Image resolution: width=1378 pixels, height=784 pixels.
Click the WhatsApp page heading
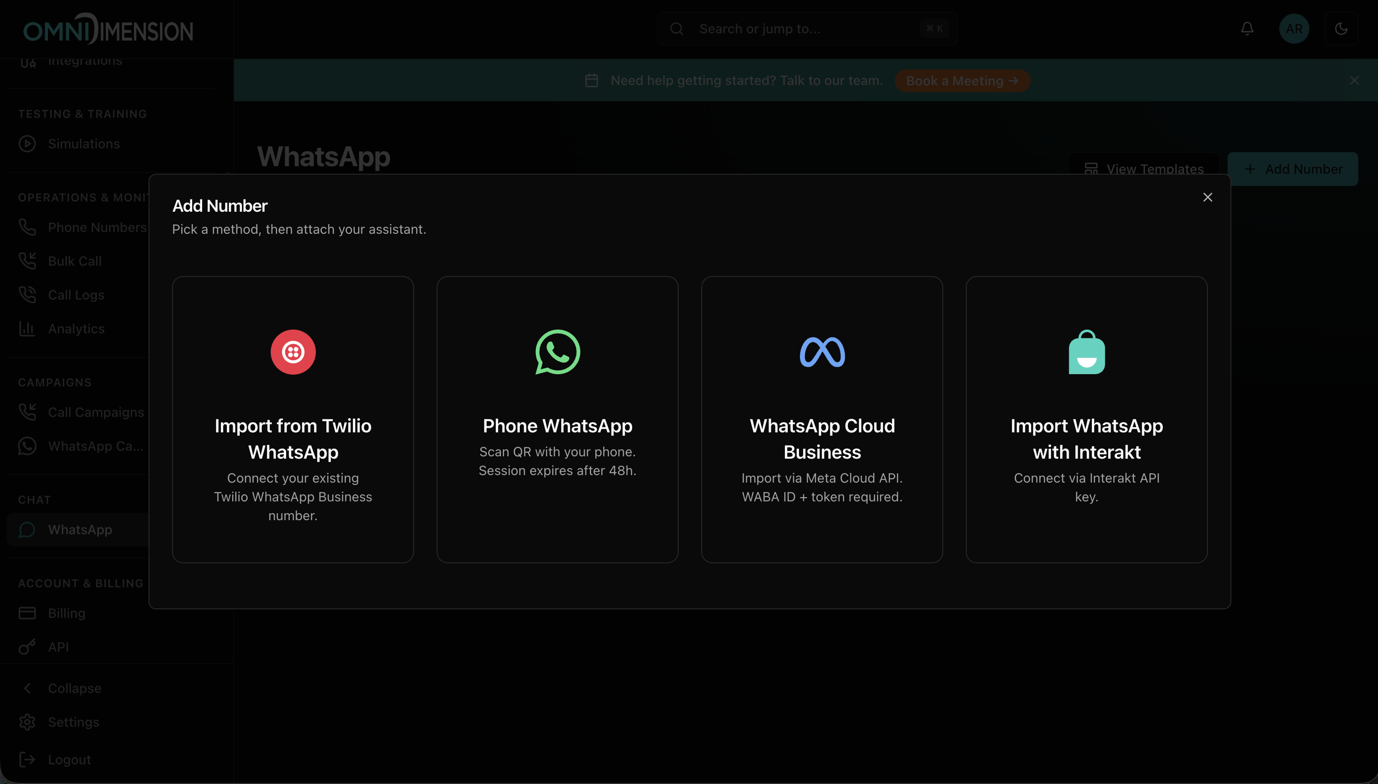coord(323,157)
